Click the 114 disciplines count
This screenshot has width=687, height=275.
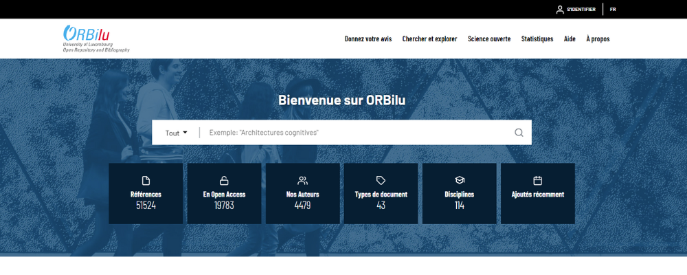click(x=459, y=206)
